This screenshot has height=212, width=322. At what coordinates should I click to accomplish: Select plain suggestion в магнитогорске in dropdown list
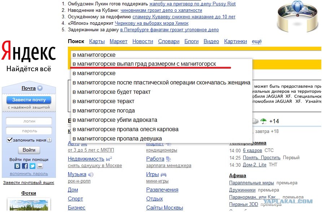click(161, 73)
